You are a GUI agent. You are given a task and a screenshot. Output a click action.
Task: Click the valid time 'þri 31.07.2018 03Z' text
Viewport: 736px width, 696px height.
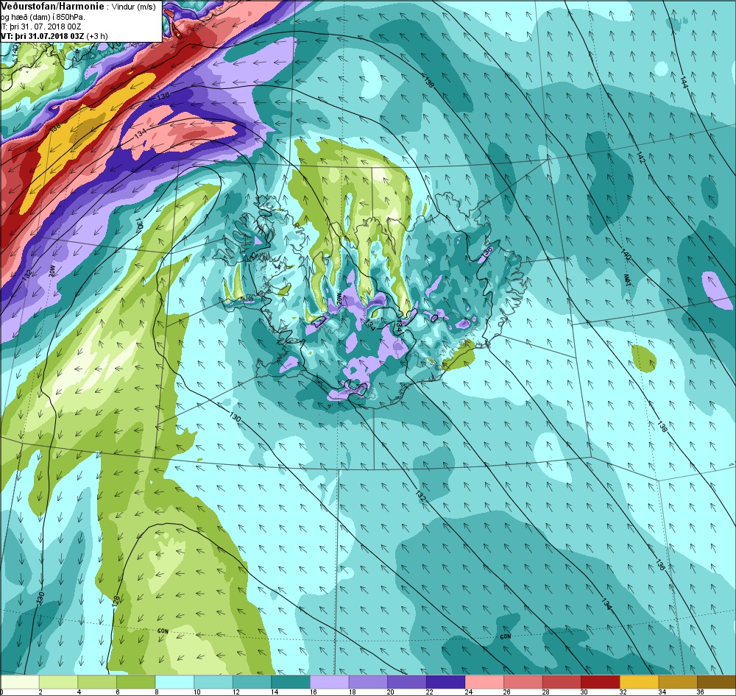[50, 35]
